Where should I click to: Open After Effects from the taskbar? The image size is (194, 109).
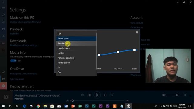[108, 106]
